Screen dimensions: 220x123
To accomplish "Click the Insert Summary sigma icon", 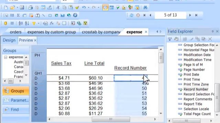I will click(18, 15).
